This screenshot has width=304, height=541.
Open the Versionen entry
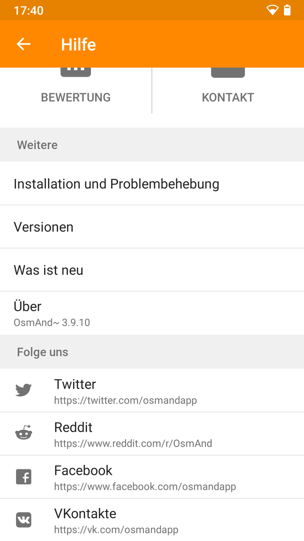[152, 227]
